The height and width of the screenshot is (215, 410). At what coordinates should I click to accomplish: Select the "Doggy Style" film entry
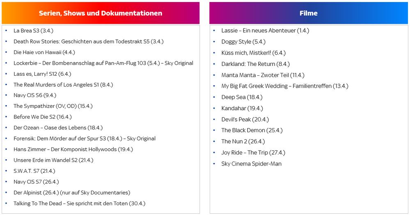tap(243, 42)
